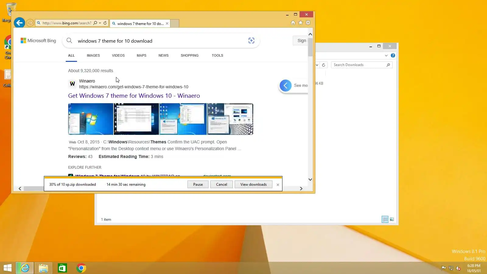Click into the Bing search box
The height and width of the screenshot is (274, 487).
pos(161,41)
